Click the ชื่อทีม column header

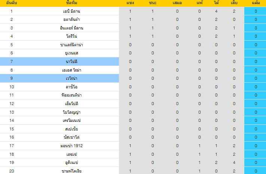coord(71,3)
